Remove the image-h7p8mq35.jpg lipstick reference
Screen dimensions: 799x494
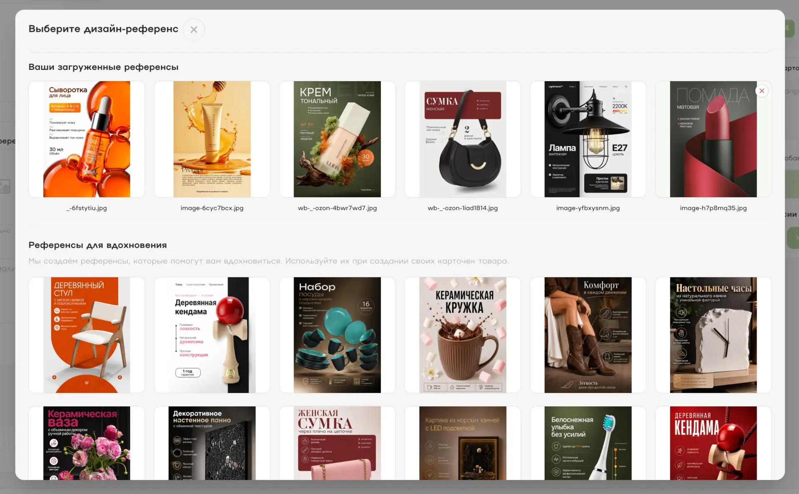click(762, 91)
